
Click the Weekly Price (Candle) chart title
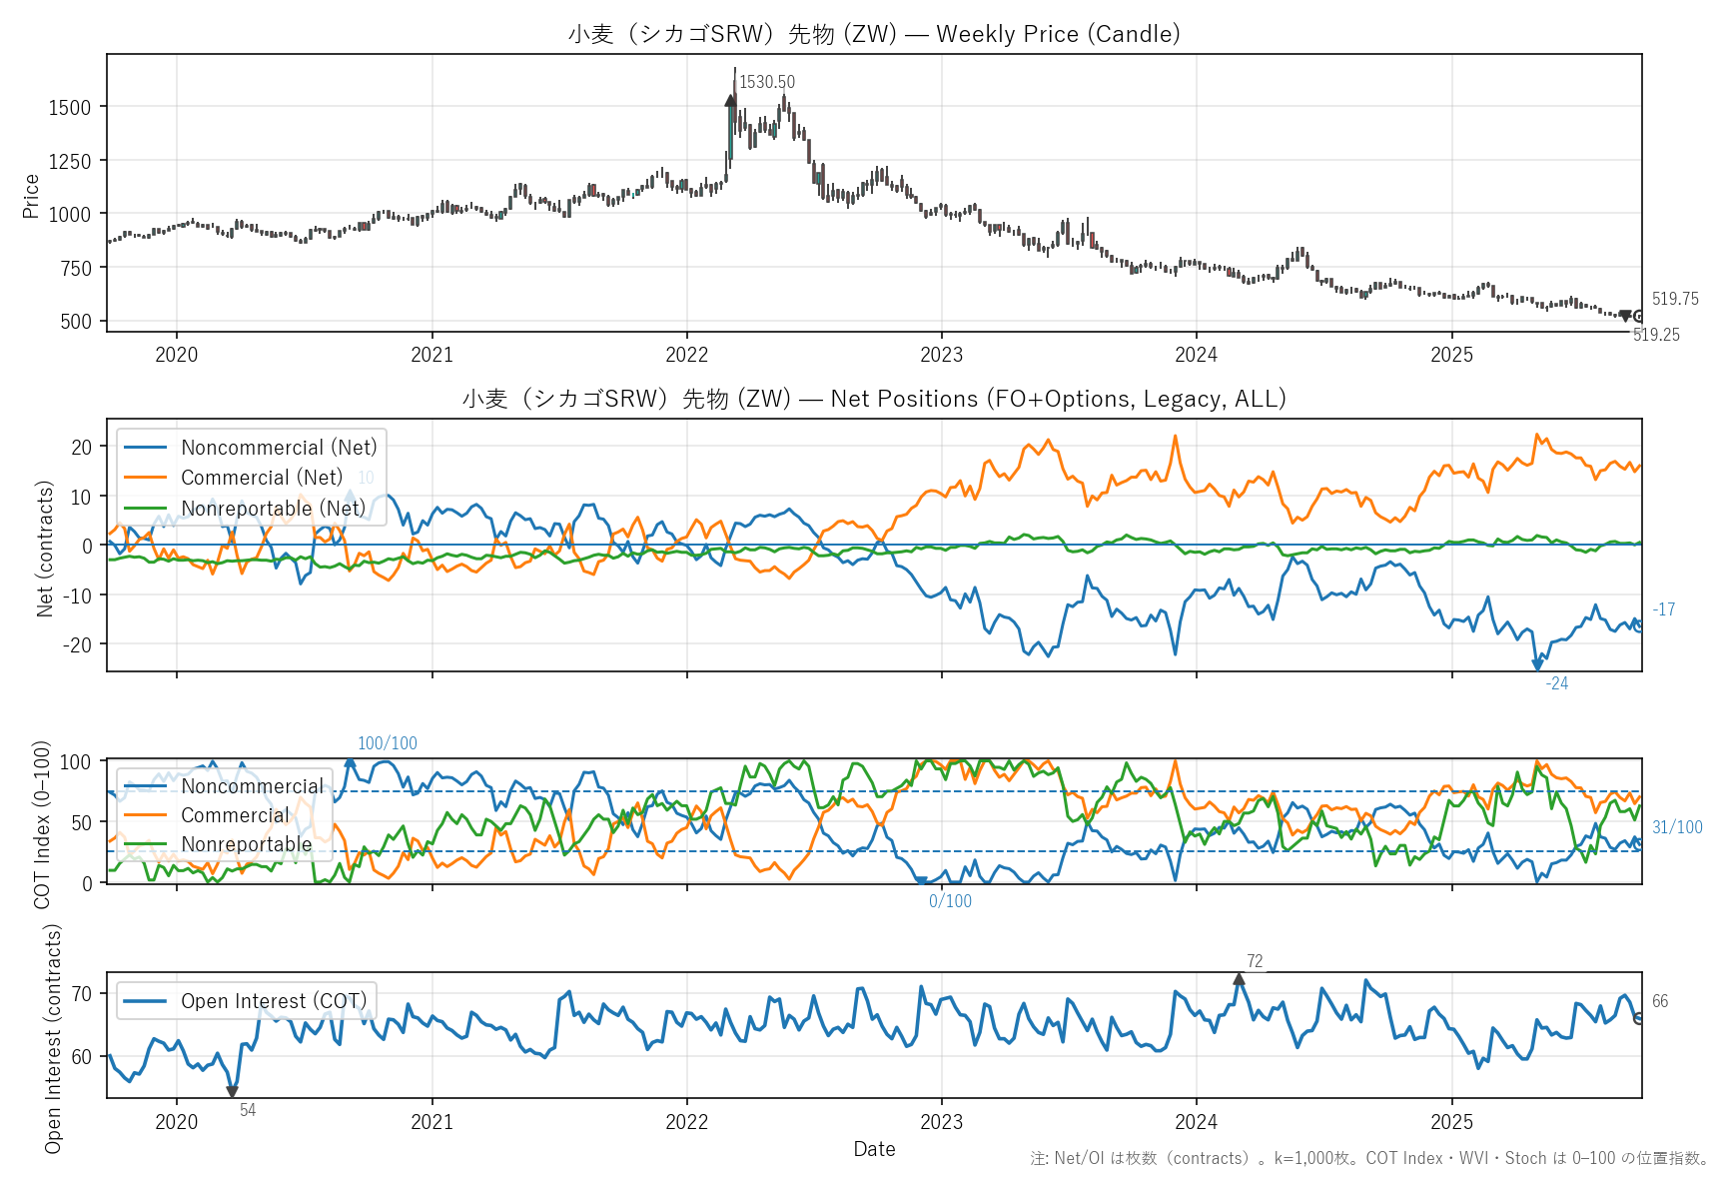click(874, 34)
